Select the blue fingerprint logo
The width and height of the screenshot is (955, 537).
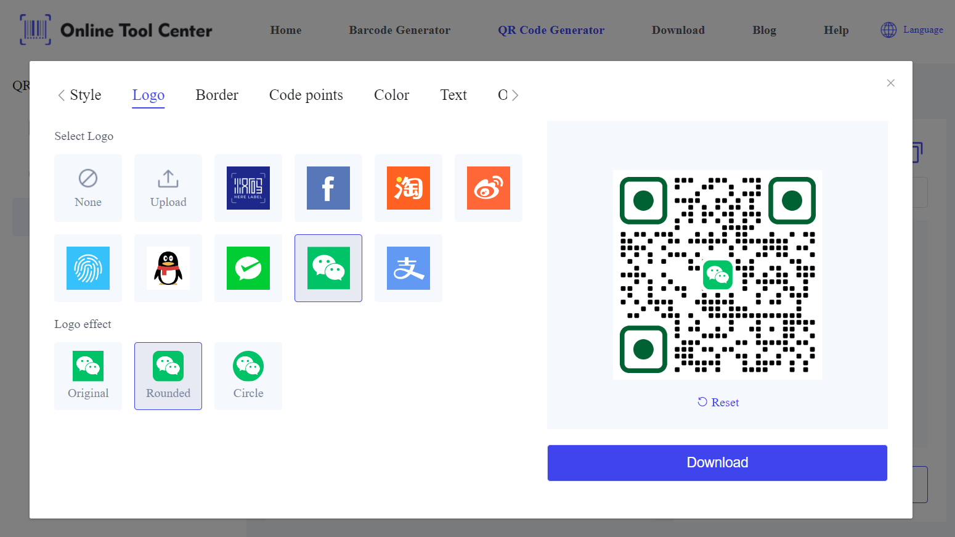pyautogui.click(x=88, y=268)
